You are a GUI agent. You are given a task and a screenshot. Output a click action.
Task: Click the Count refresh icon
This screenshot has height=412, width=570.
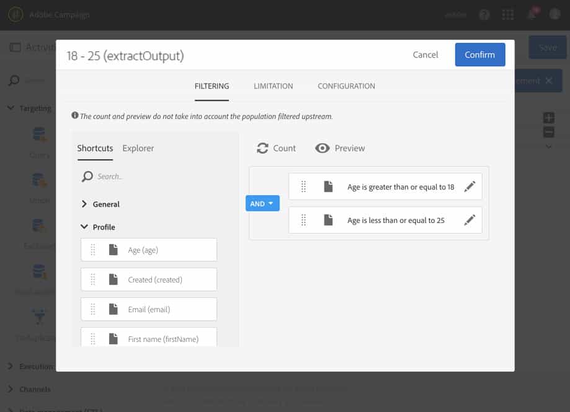(x=262, y=149)
